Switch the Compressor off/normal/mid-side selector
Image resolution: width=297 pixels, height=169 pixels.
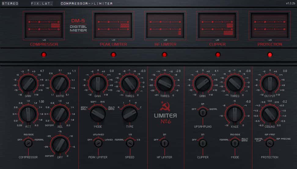coord(28,143)
